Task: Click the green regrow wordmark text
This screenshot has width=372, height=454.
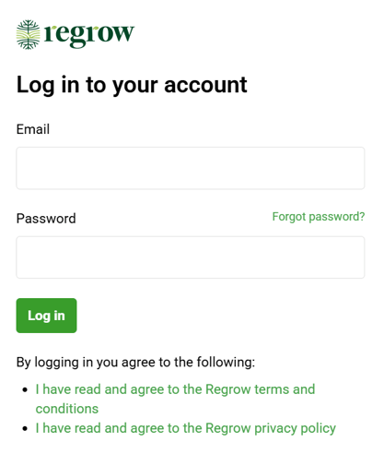Action: point(89,35)
